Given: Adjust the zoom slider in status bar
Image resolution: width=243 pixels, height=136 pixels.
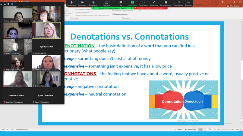Looking at the screenshot, I should click(226, 130).
